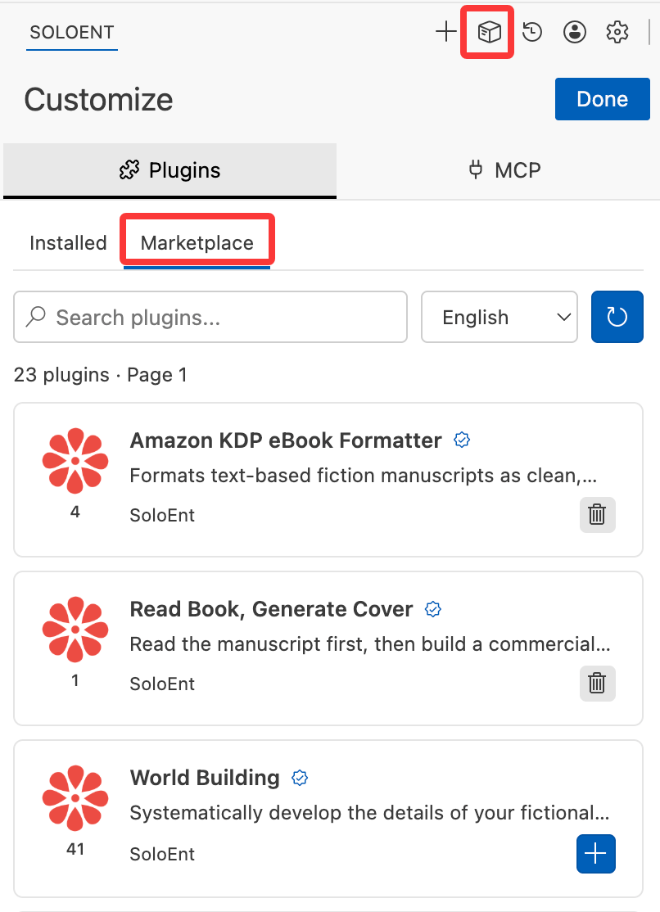660x912 pixels.
Task: Click the '23 plugins · Page 1' text
Action: (100, 375)
